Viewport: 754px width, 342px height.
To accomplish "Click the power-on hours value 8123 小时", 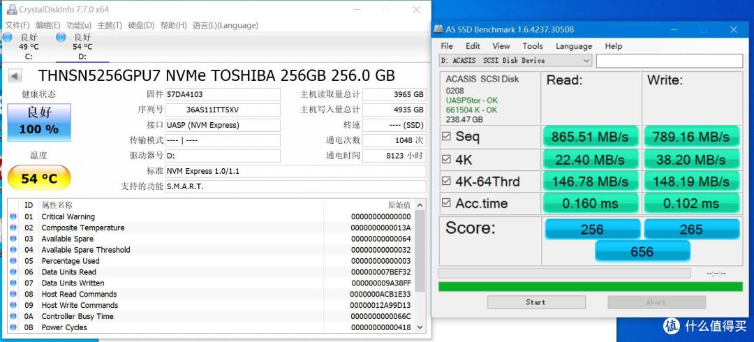I will (394, 156).
